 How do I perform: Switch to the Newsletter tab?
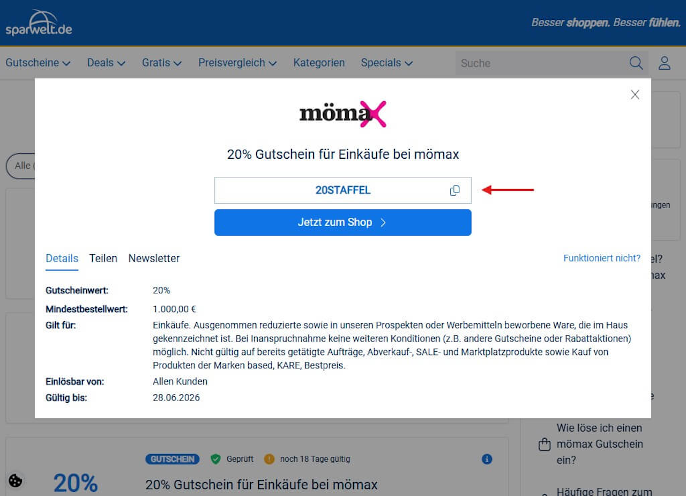(x=154, y=258)
